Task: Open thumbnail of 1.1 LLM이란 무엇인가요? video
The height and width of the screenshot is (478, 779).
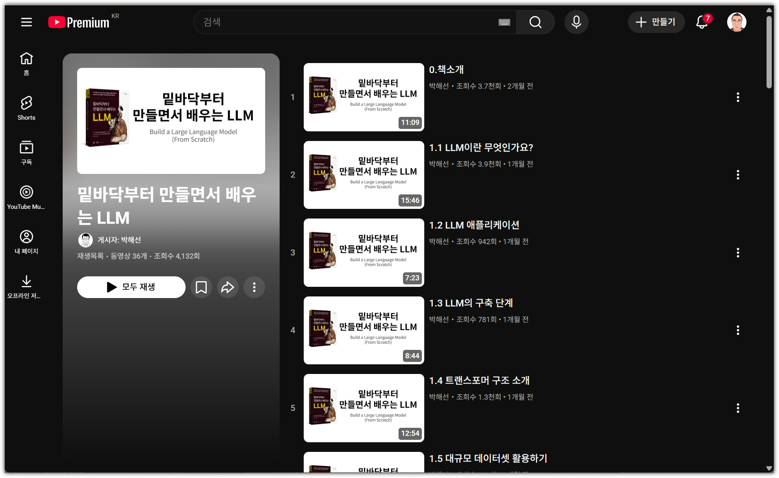Action: tap(364, 175)
